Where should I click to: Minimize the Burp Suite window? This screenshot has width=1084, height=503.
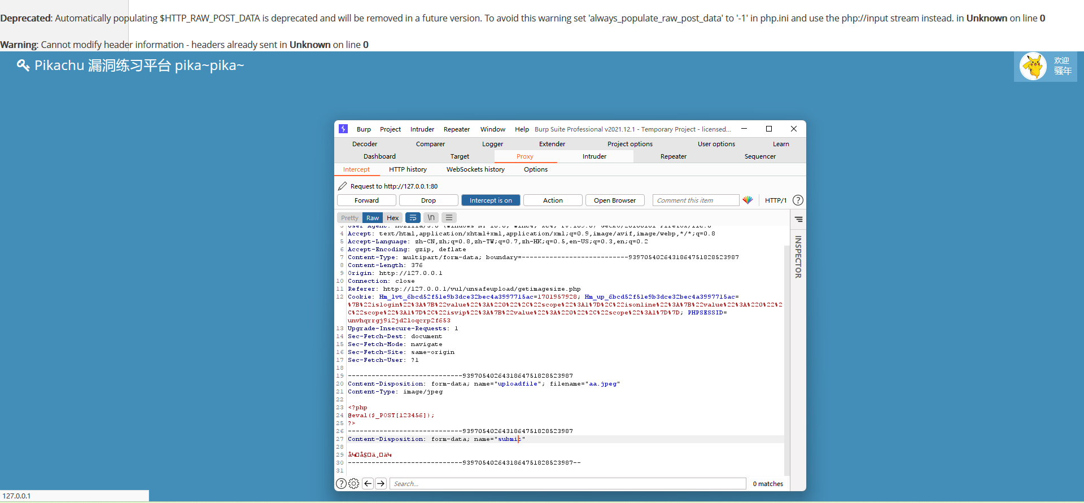[744, 129]
